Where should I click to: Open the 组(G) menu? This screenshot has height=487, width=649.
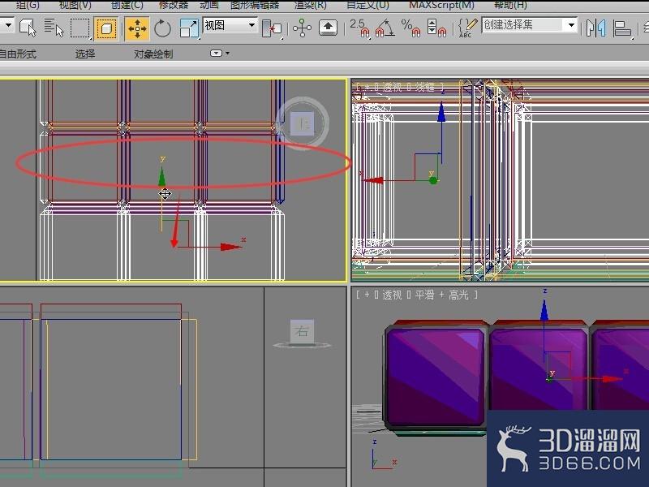click(x=28, y=5)
